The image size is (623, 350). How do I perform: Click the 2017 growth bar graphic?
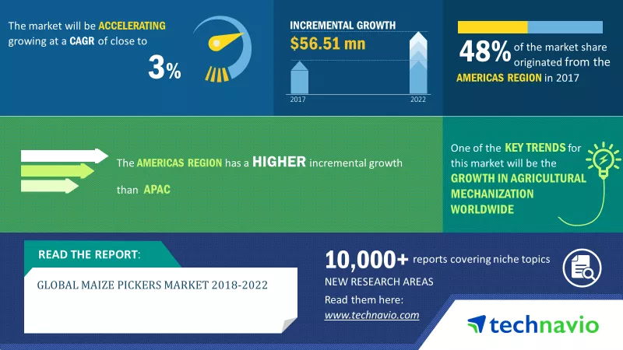[x=301, y=78]
